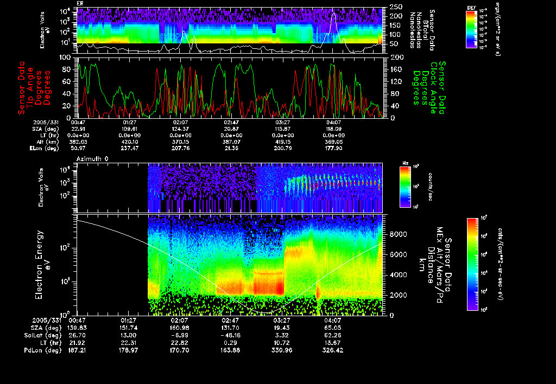Click the 120 degree clock angle tick
The image size is (556, 384).
[396, 81]
